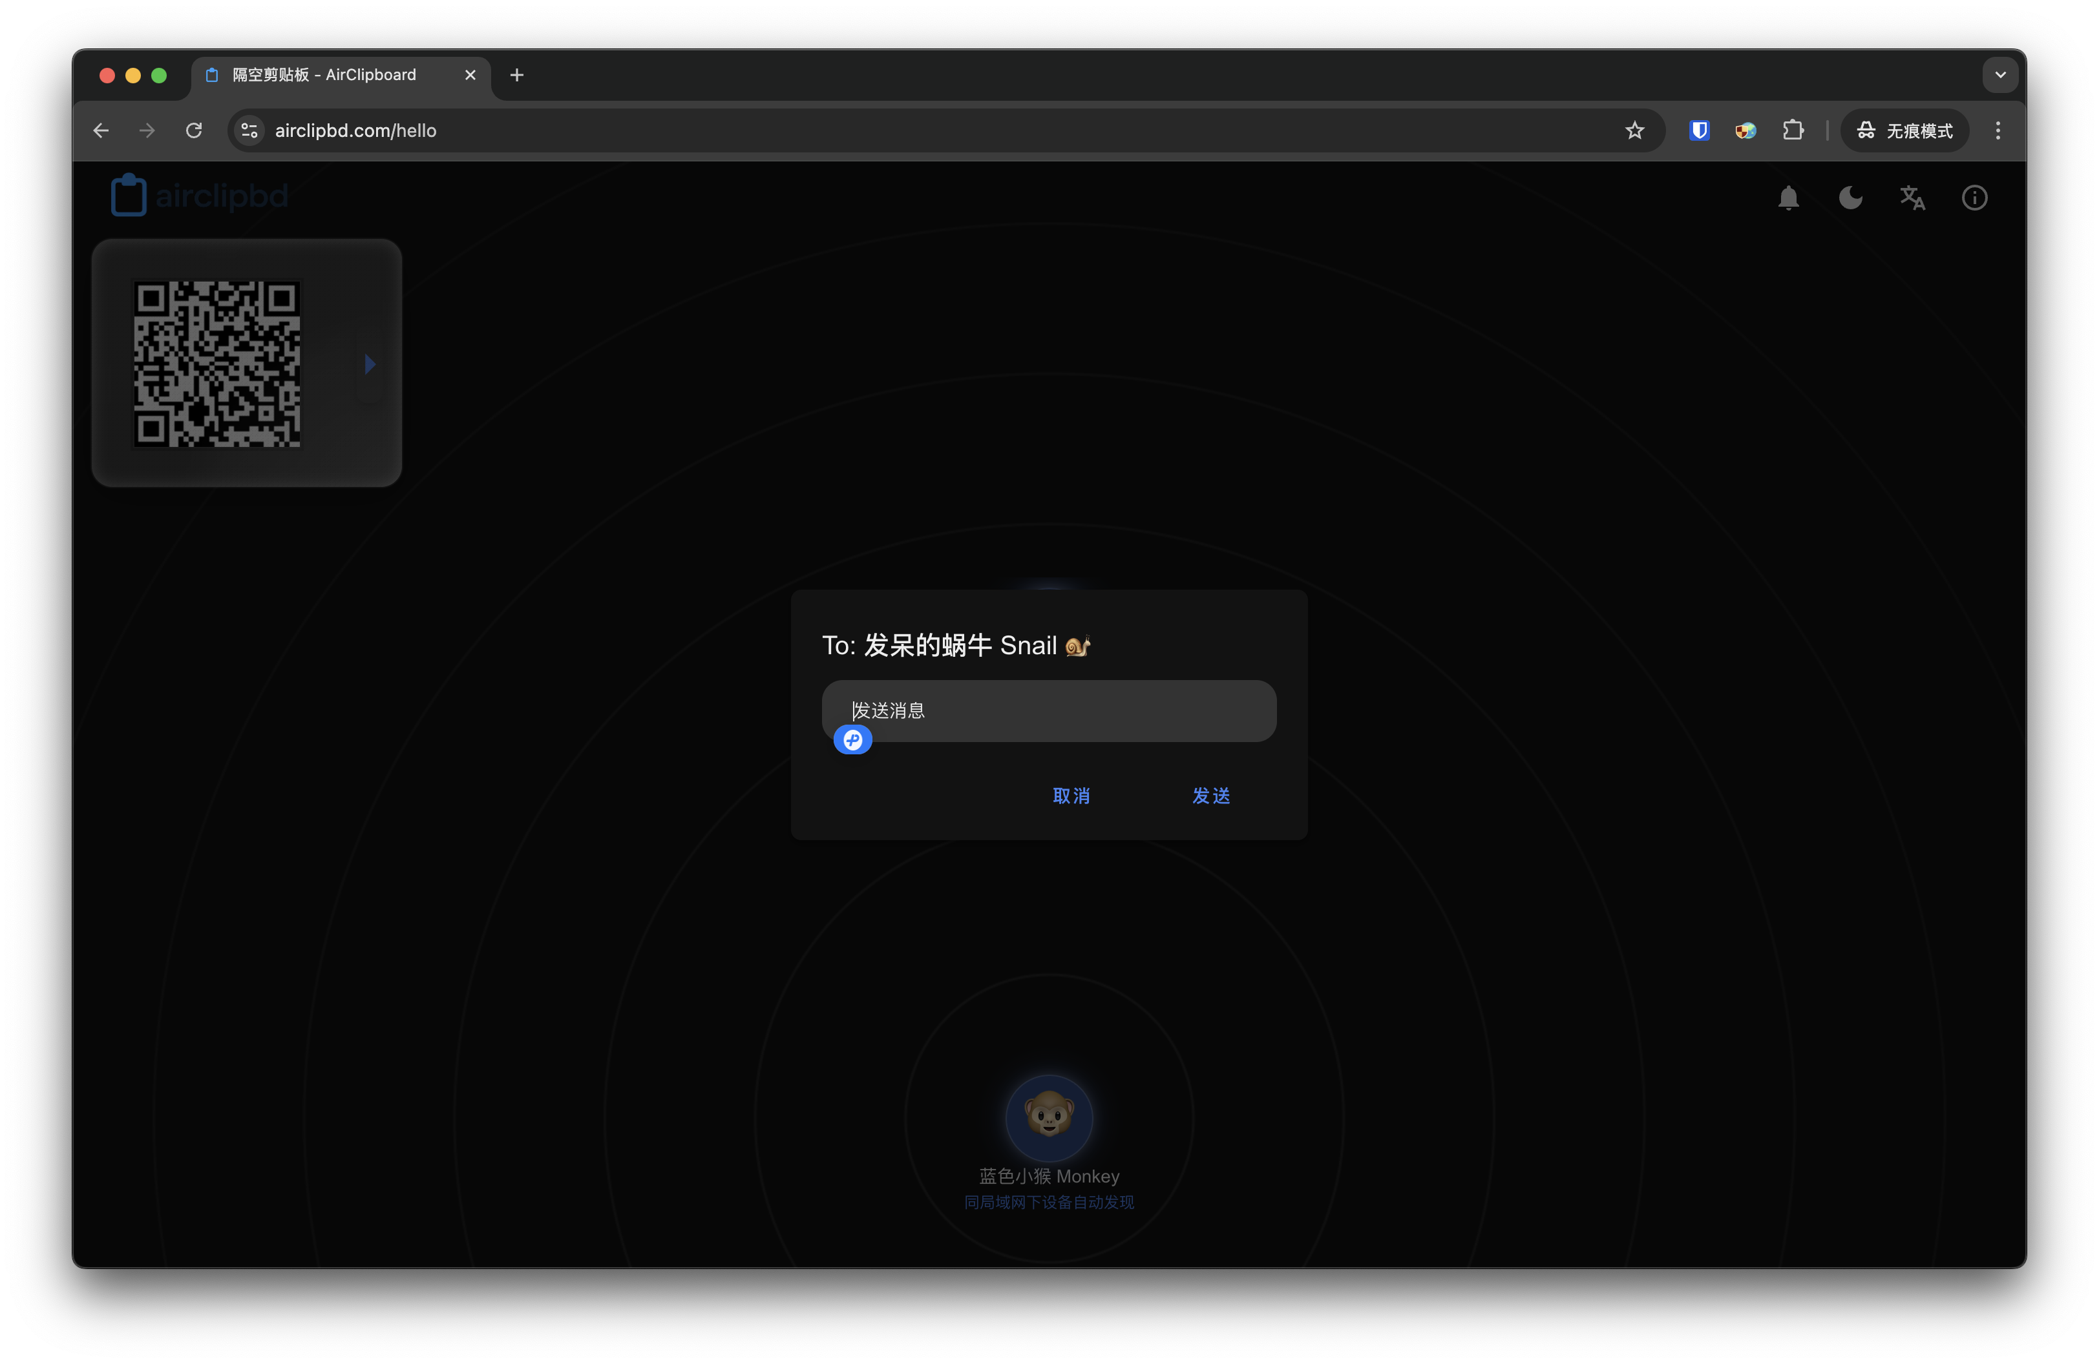This screenshot has width=2099, height=1364.
Task: Expand the QR panel arrow
Action: point(370,363)
